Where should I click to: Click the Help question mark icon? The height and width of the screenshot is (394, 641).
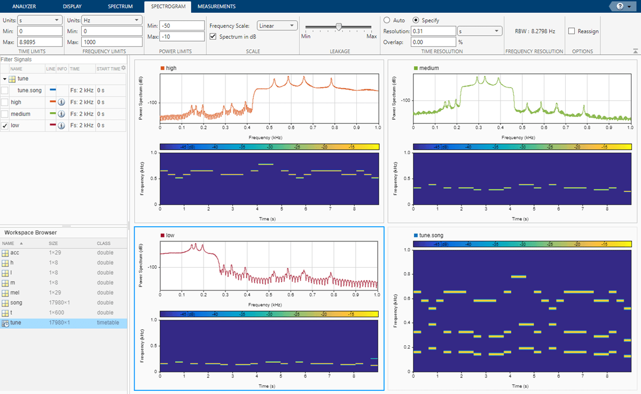pyautogui.click(x=620, y=6)
